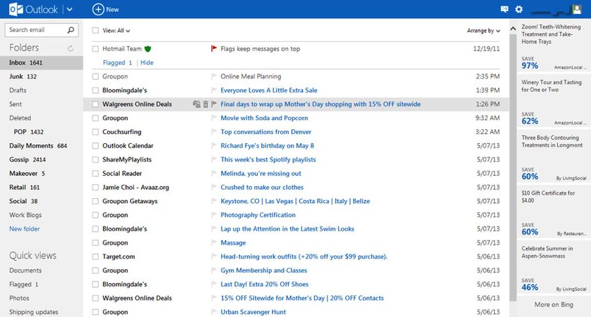Viewport: 591px width, 317px height.
Task: Flag the 'Movie with Soda and Popcorn' message
Action: pyautogui.click(x=214, y=118)
